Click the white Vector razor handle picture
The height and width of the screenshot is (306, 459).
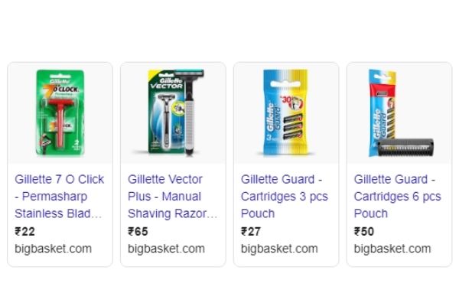pos(189,125)
